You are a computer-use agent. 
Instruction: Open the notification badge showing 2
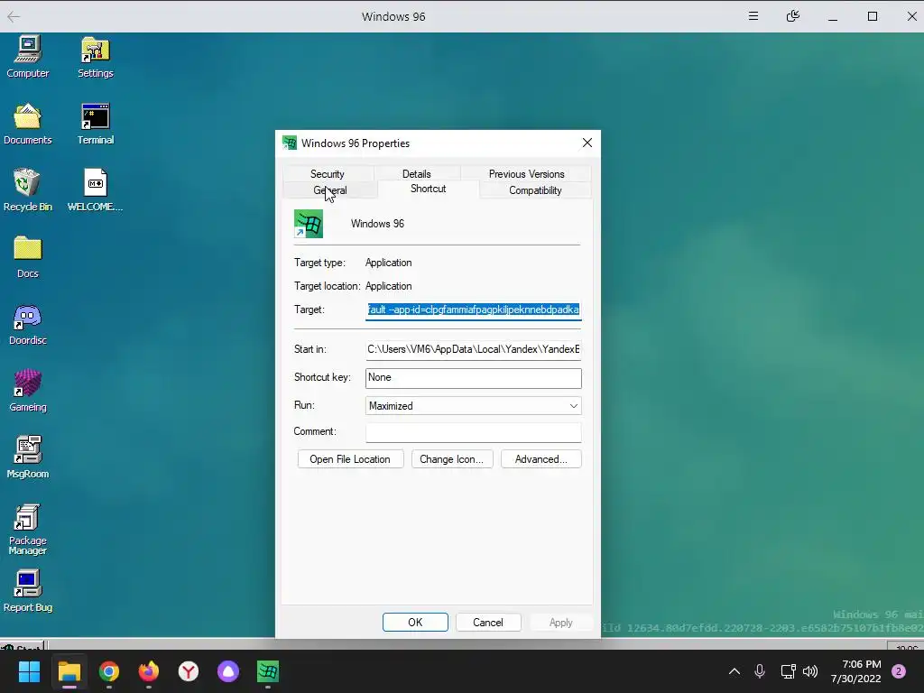point(899,671)
